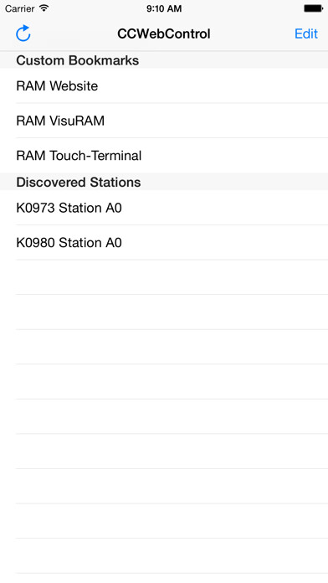This screenshot has height=583, width=328.
Task: Connect to K0973 Station A0
Action: coord(164,208)
